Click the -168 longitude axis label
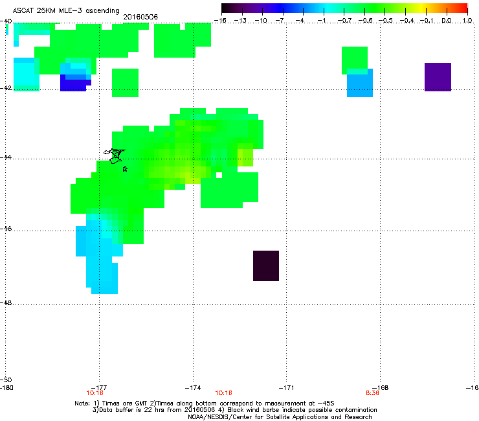This screenshot has height=421, width=479. [381, 388]
